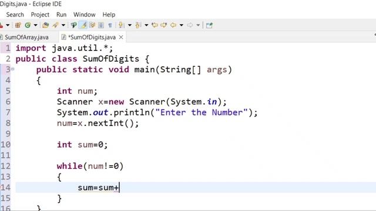The height and width of the screenshot is (211, 376).
Task: Close the *SumOfDigits.java tab
Action: pyautogui.click(x=121, y=38)
